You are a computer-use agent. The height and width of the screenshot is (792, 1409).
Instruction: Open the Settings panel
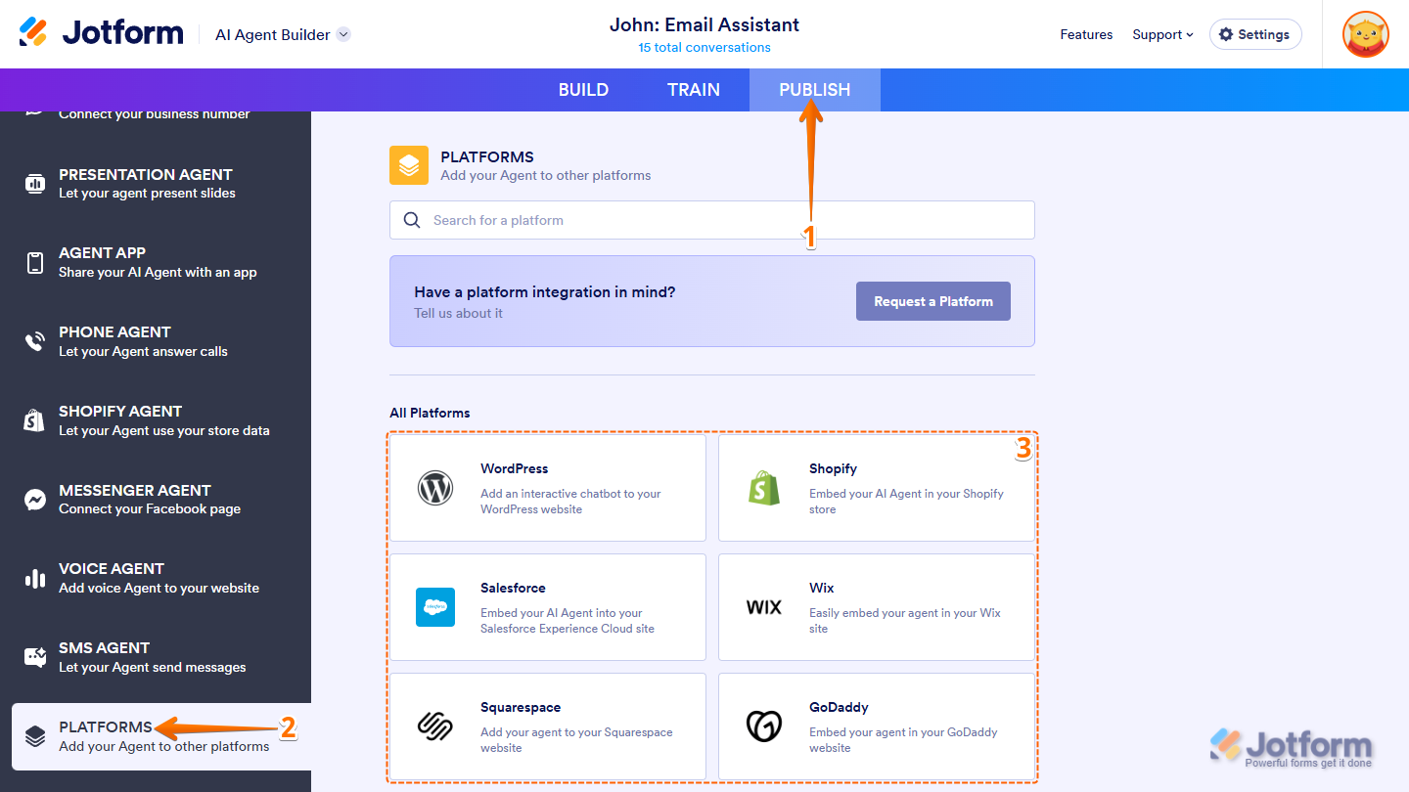[1255, 33]
